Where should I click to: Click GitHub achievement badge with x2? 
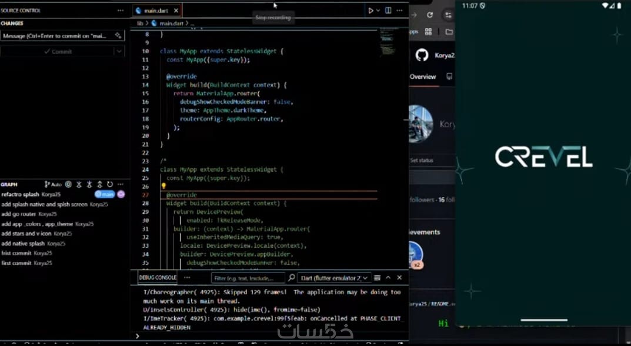(416, 255)
